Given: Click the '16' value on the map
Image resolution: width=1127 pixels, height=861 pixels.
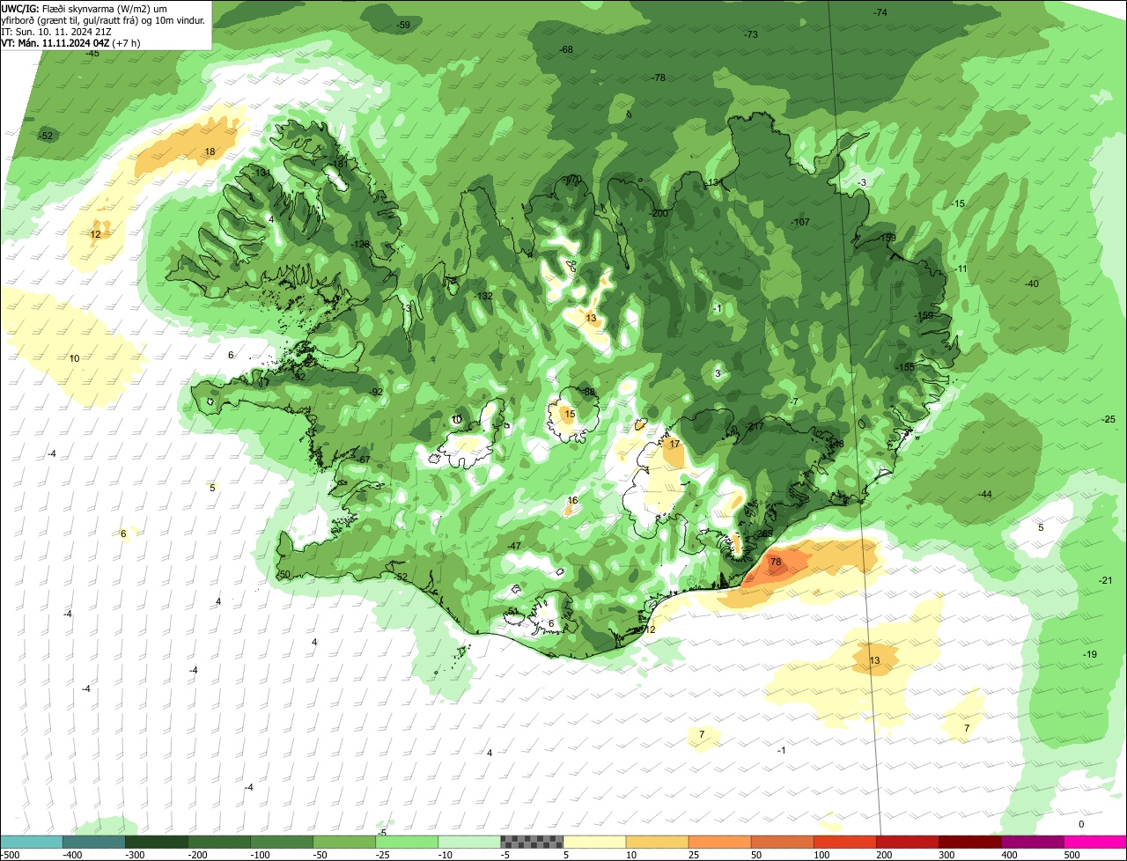Looking at the screenshot, I should tap(572, 501).
